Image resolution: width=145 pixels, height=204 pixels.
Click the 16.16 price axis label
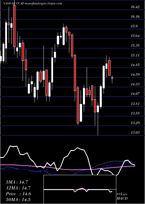(135, 17)
